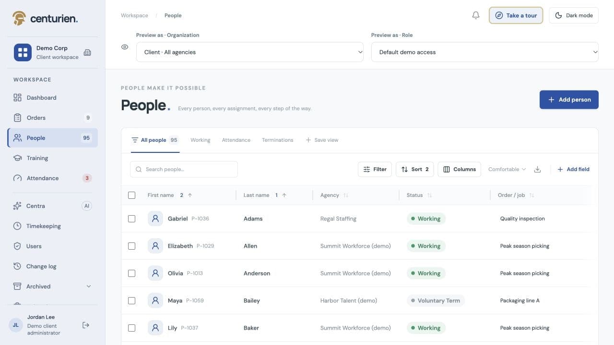Open the Change log page
The width and height of the screenshot is (614, 345).
coord(53,266)
